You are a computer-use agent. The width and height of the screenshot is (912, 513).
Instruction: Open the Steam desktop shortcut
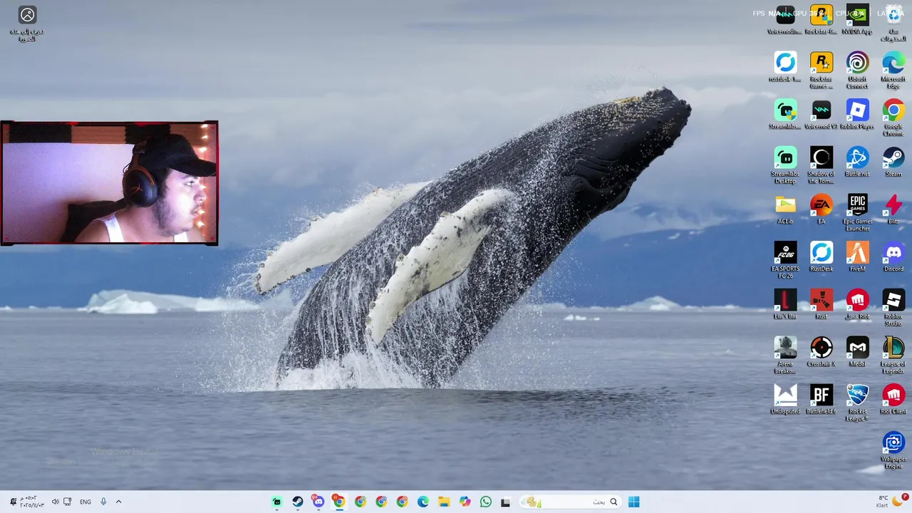pos(893,162)
